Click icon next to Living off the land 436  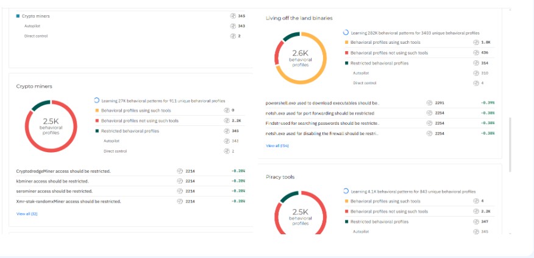pos(476,53)
